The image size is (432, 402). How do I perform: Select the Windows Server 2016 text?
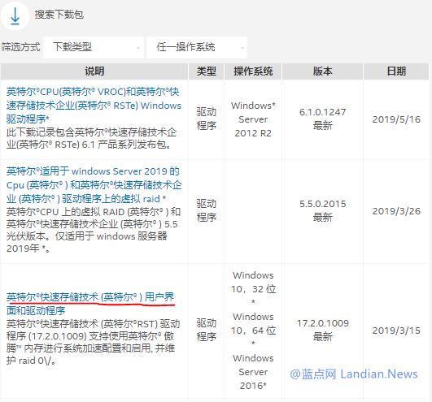(253, 372)
